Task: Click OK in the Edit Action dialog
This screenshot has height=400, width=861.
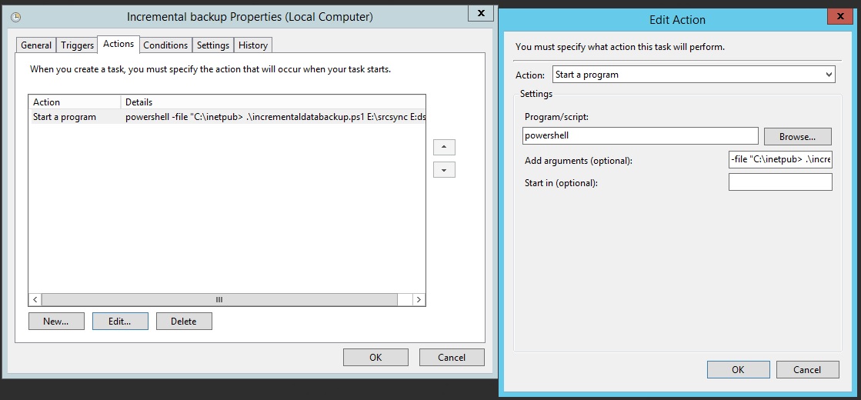Action: [738, 370]
